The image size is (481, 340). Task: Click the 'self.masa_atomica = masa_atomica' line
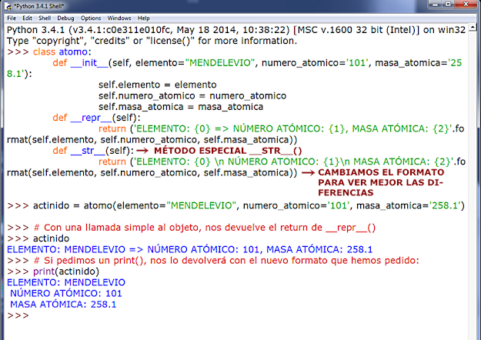[x=181, y=107]
